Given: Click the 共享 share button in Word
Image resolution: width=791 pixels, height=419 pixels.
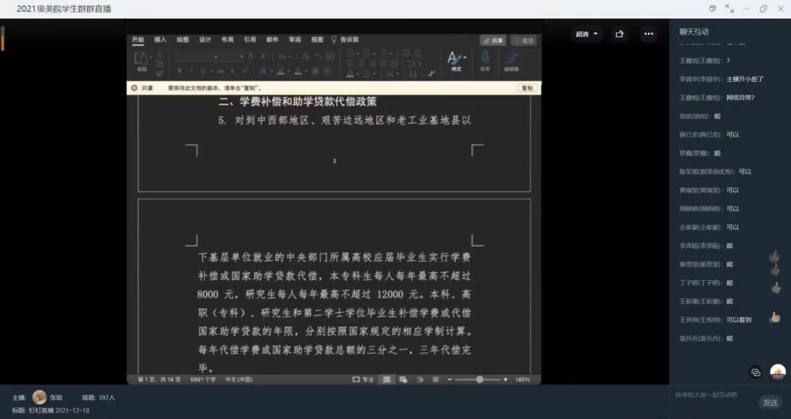Looking at the screenshot, I should pos(493,40).
